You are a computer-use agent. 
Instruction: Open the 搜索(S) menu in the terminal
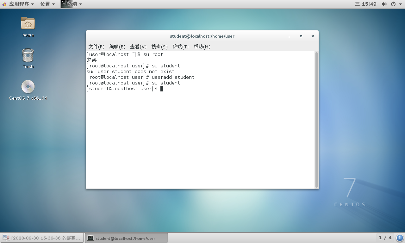159,47
